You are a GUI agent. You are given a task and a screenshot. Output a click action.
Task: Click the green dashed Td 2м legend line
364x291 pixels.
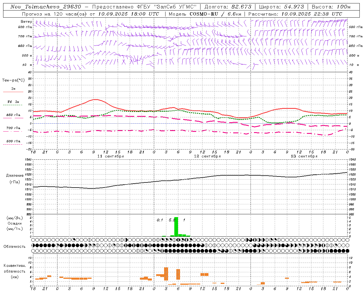click(x=13, y=105)
